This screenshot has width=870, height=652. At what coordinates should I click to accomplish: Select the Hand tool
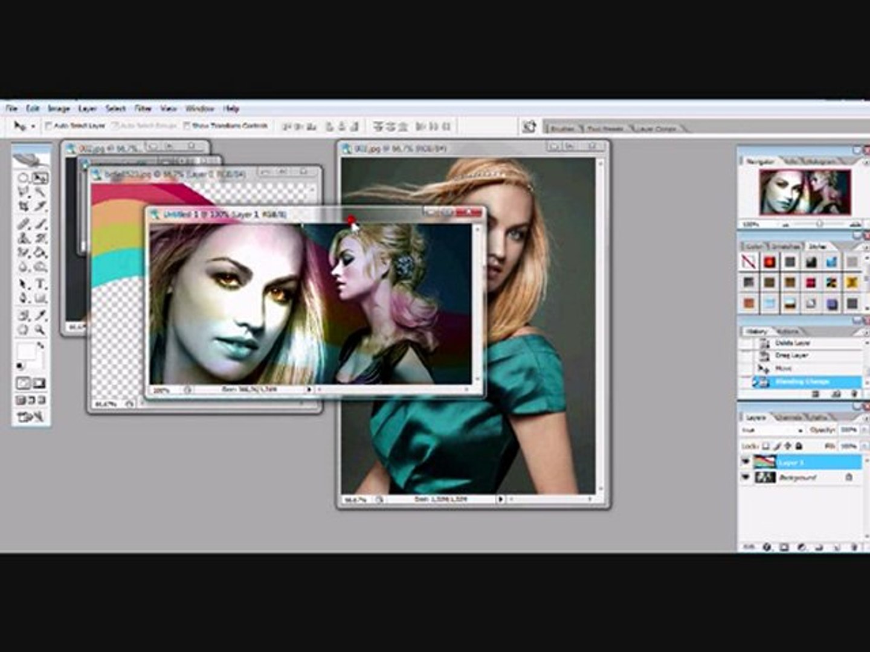[x=23, y=330]
